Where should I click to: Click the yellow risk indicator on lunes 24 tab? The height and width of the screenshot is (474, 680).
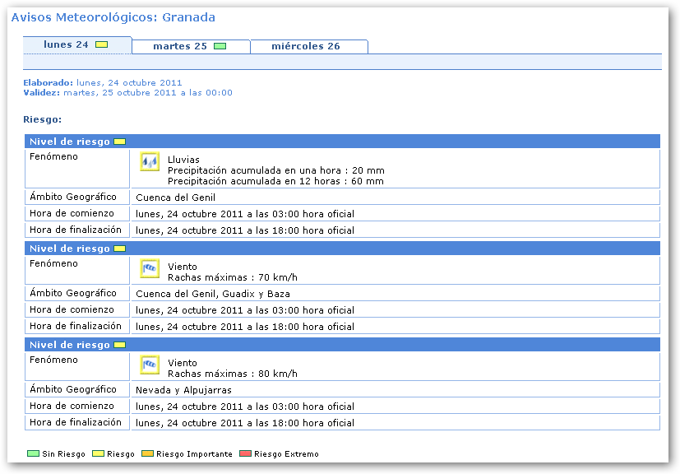(x=101, y=44)
